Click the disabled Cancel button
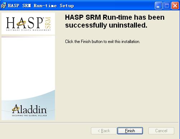This screenshot has height=139, width=180. [161, 131]
